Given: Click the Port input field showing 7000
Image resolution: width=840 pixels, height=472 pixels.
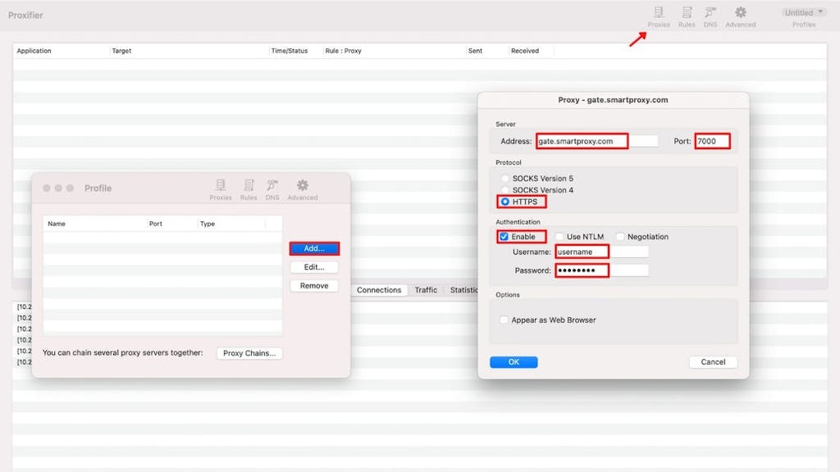Looking at the screenshot, I should [x=713, y=141].
